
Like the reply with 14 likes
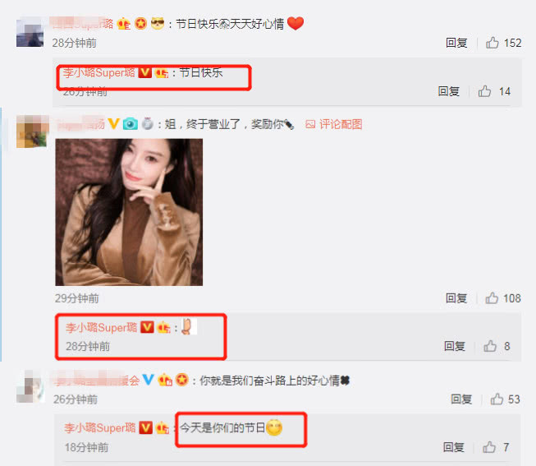click(x=485, y=91)
